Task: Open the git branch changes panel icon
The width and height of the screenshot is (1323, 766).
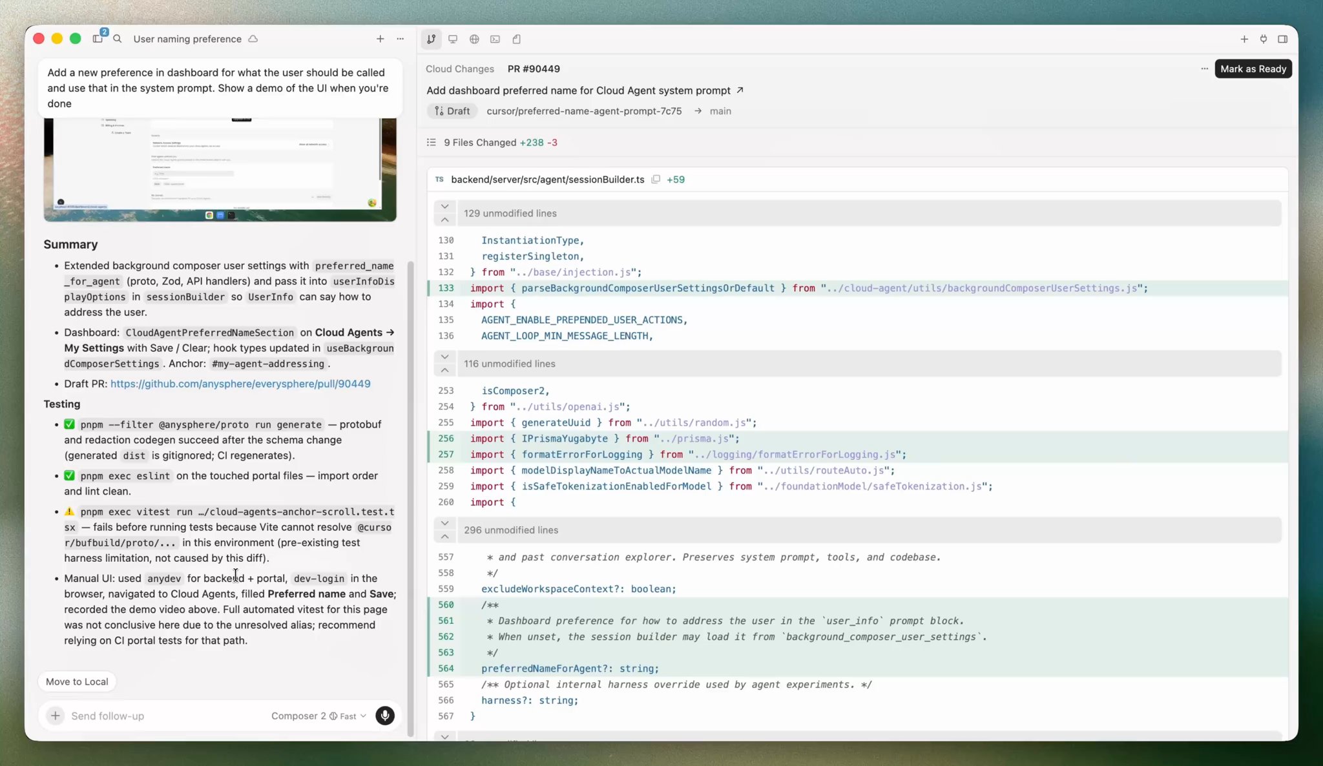Action: tap(431, 39)
